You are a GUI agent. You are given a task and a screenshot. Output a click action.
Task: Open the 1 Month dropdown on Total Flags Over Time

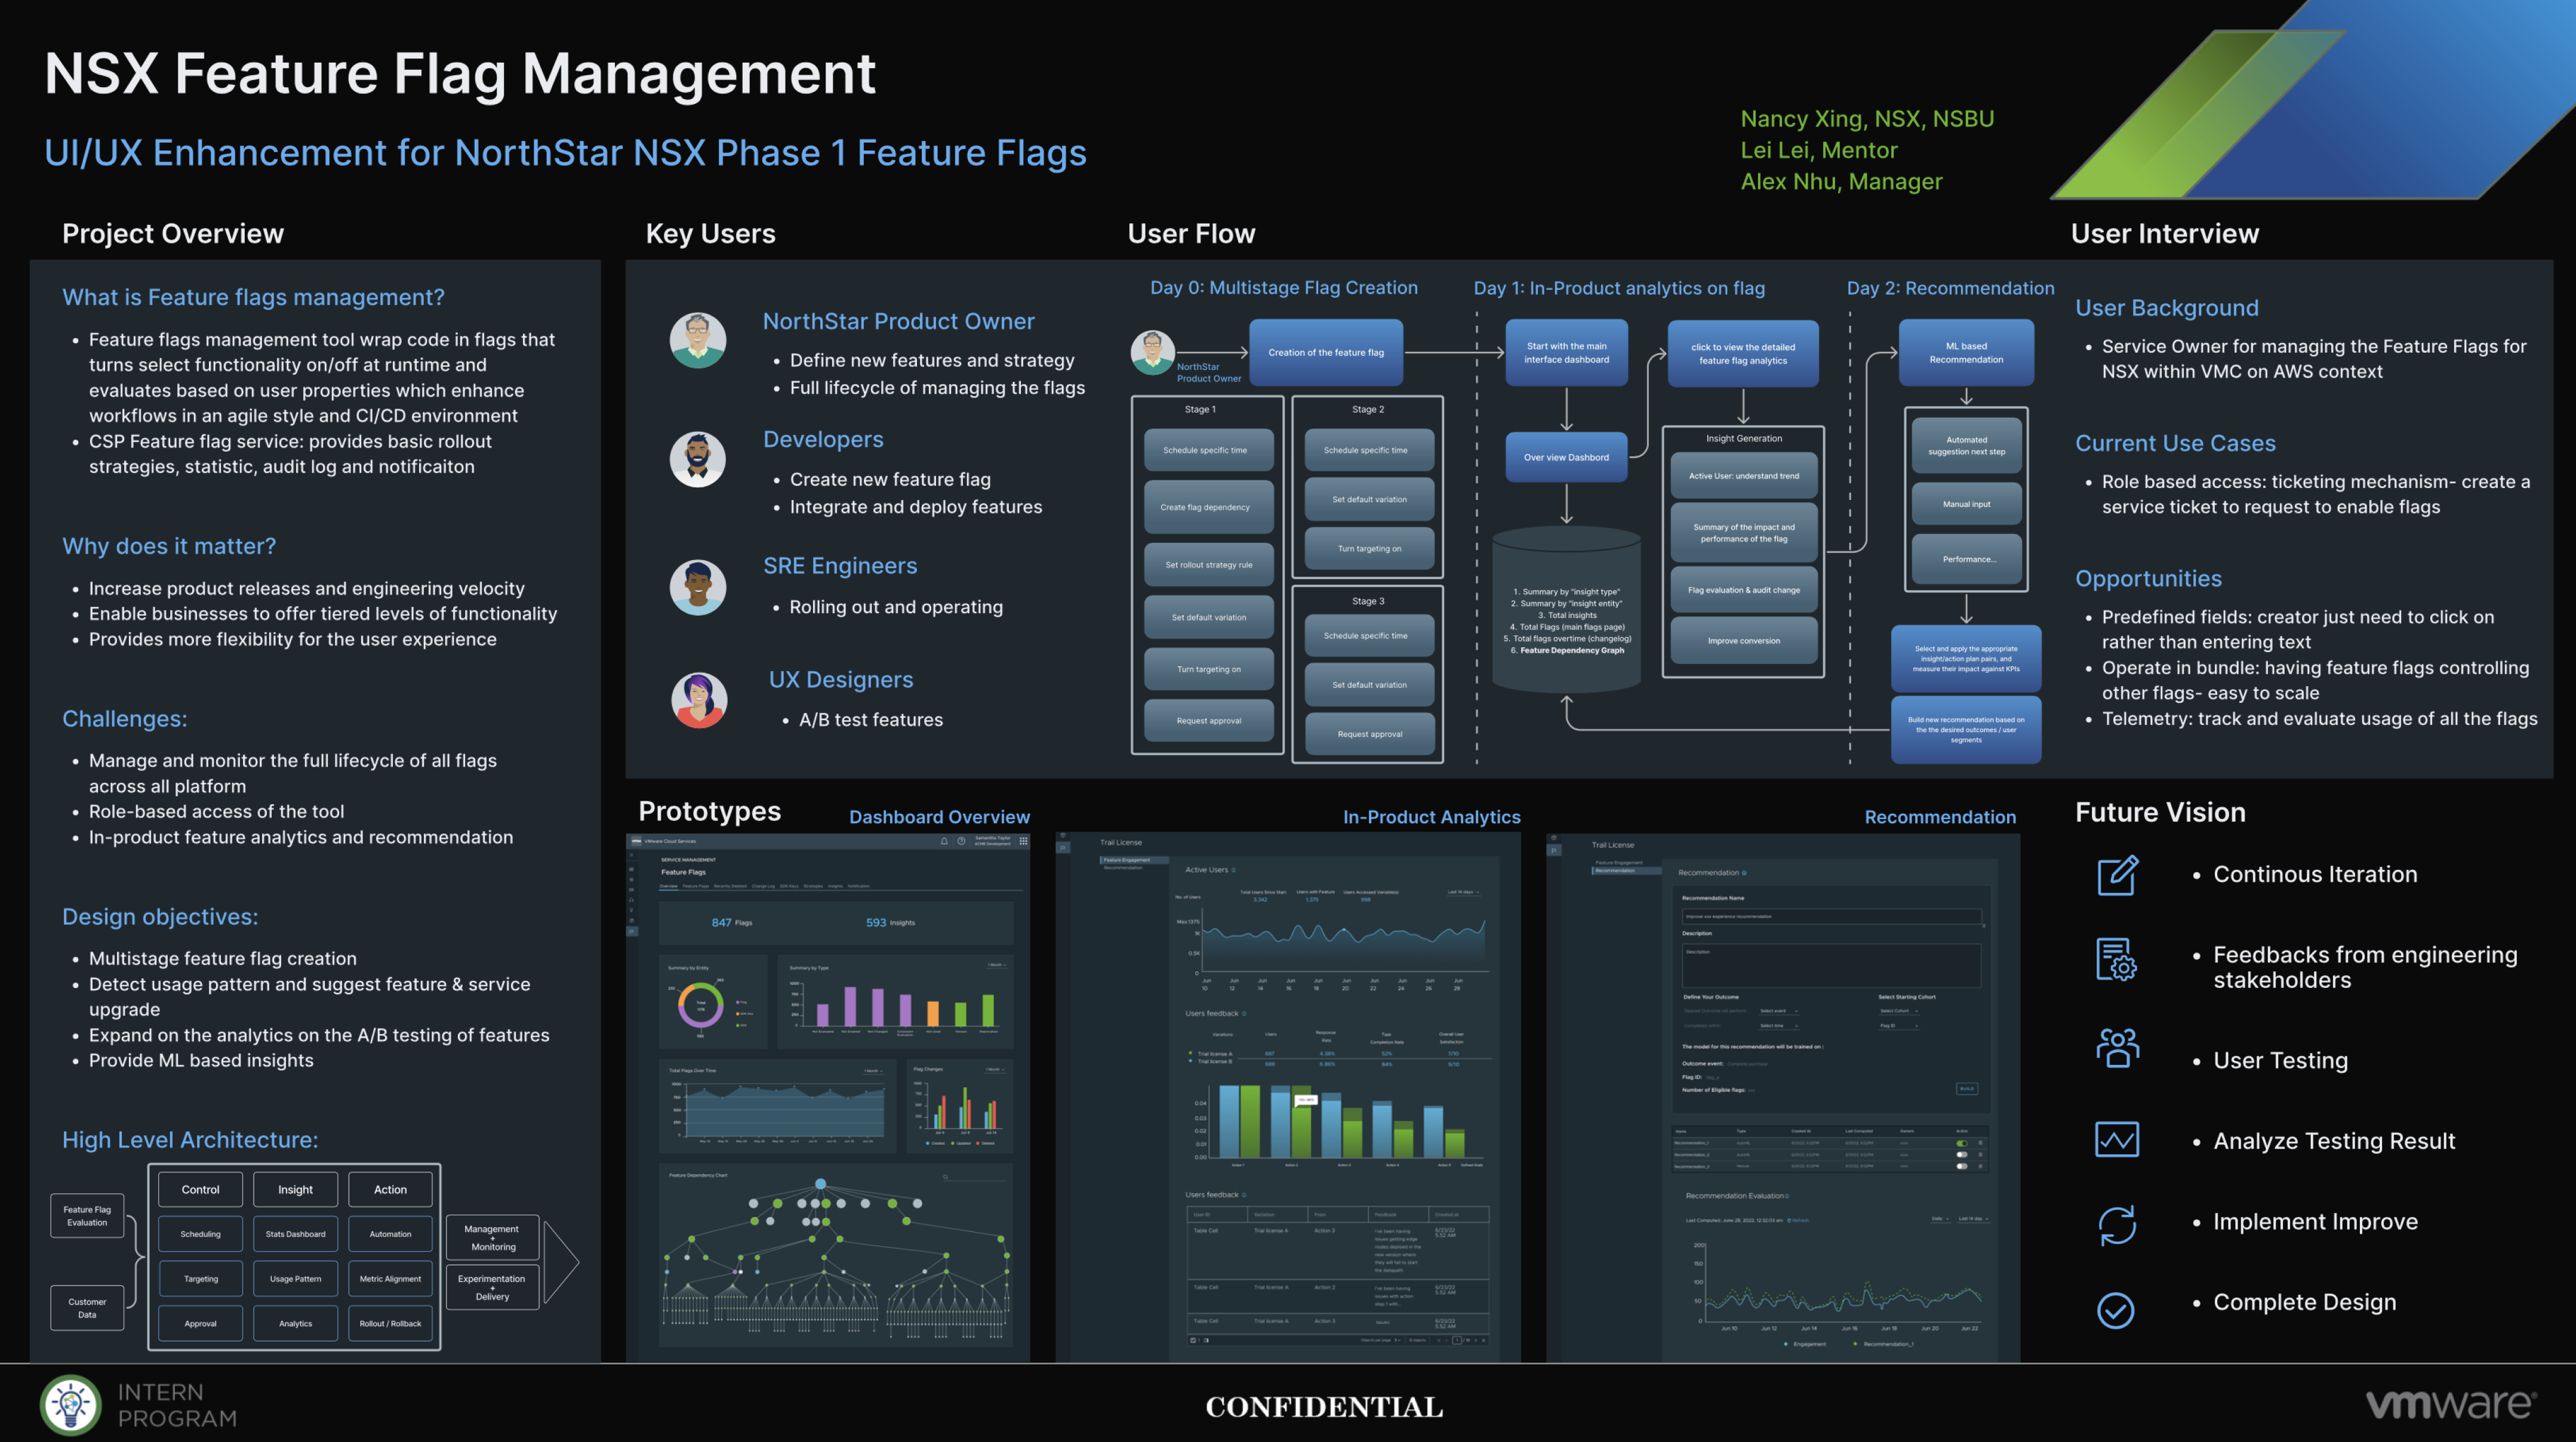tap(874, 1072)
